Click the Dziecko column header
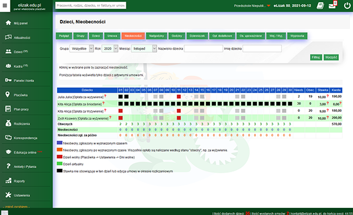Image resolution: width=353 pixels, height=215 pixels. [x=87, y=90]
